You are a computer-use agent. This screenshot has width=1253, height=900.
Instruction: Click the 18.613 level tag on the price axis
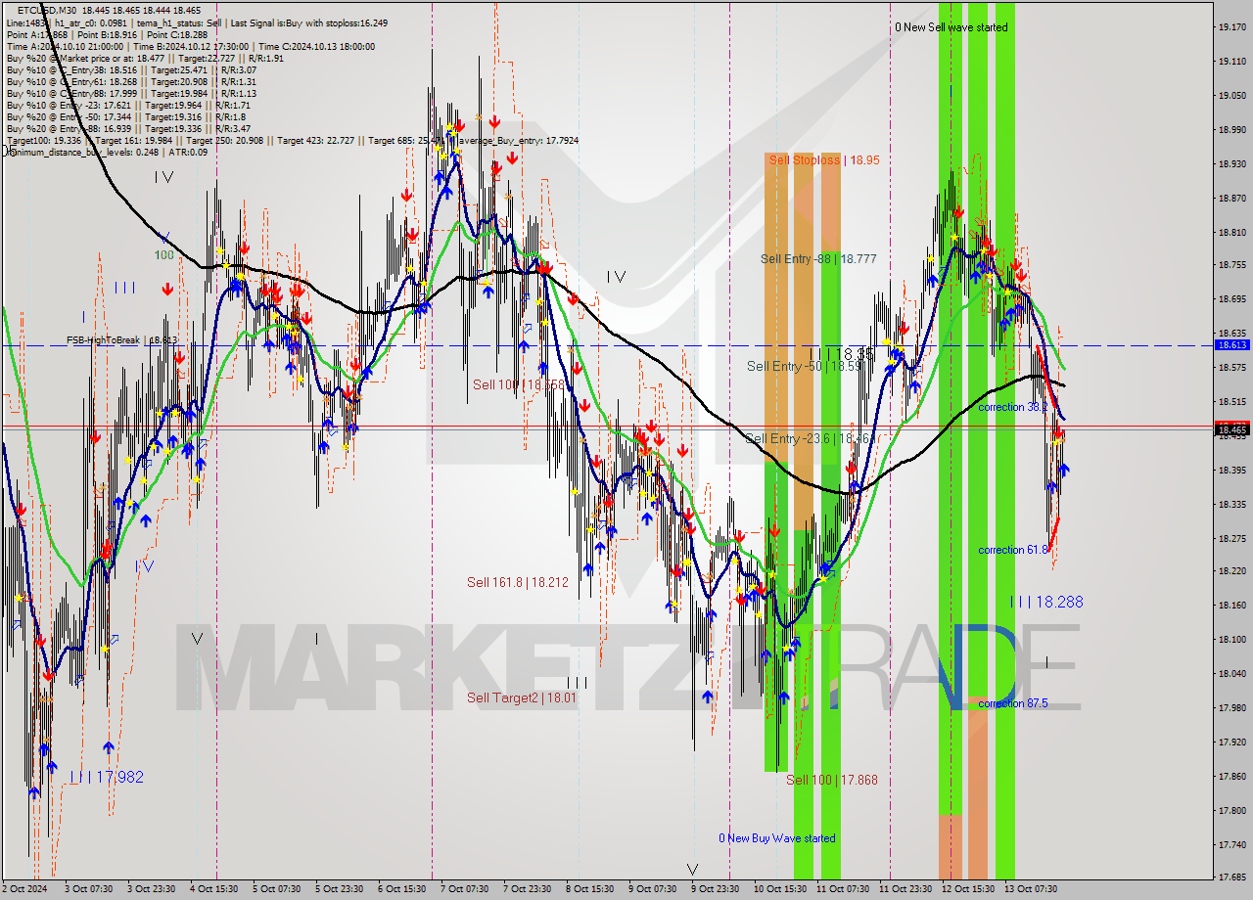(x=1231, y=344)
